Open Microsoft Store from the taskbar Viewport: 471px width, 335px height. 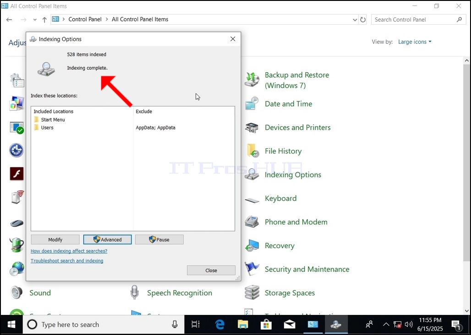pos(266,324)
